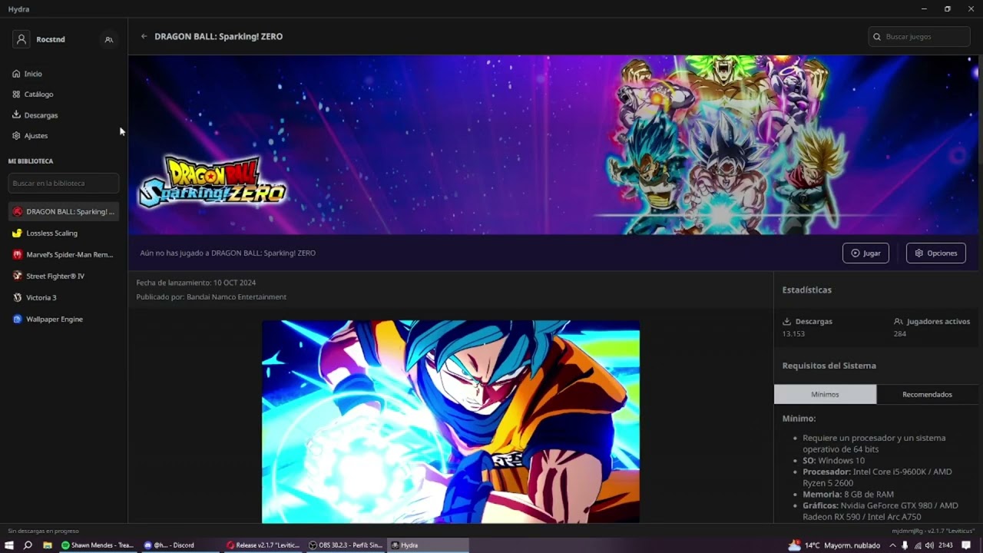The height and width of the screenshot is (553, 983).
Task: Select Wallpaper Engine in library
Action: (x=64, y=319)
